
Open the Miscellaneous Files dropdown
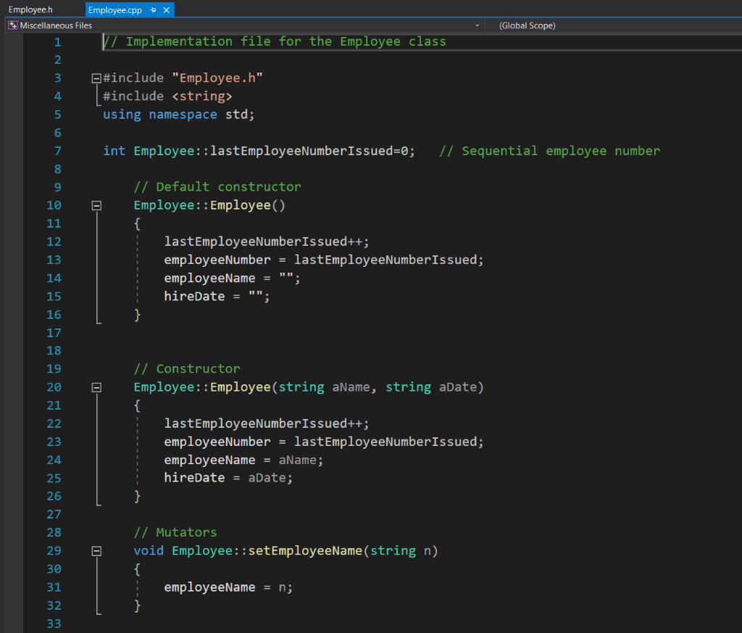[477, 25]
